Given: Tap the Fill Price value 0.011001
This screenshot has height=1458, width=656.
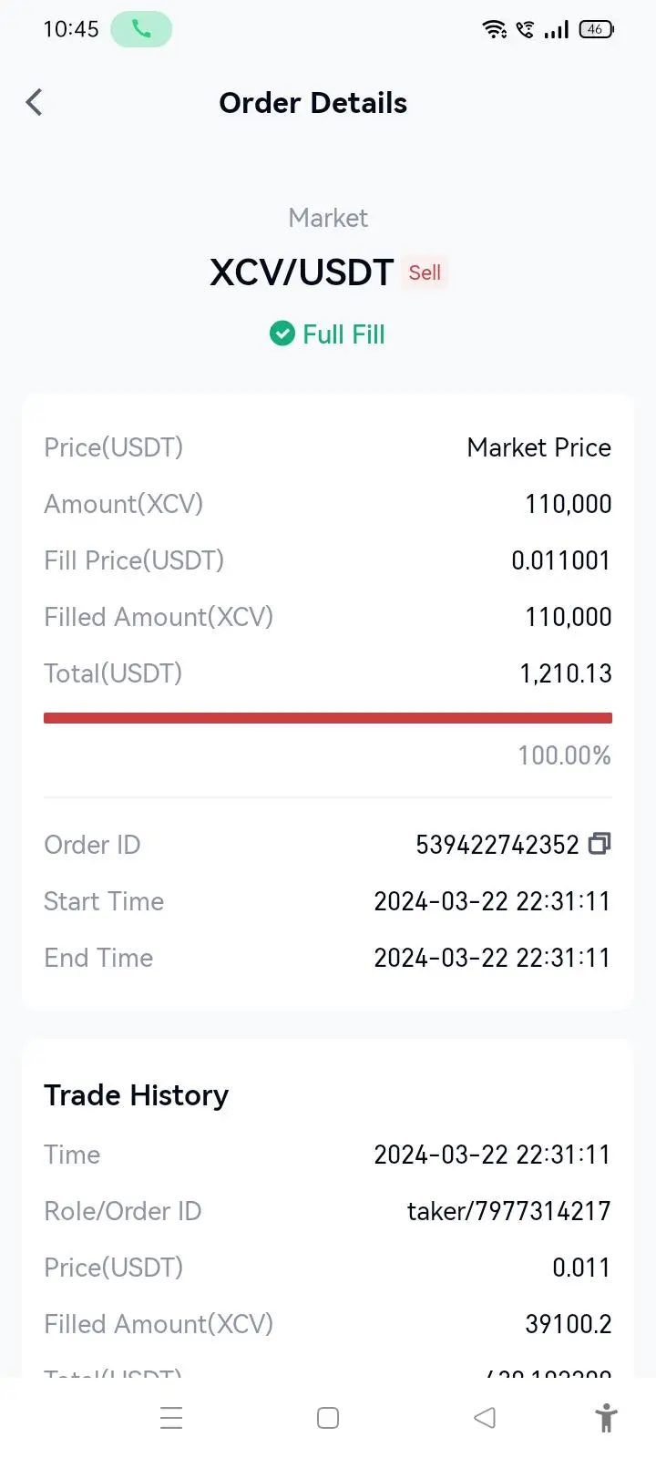Looking at the screenshot, I should point(560,560).
